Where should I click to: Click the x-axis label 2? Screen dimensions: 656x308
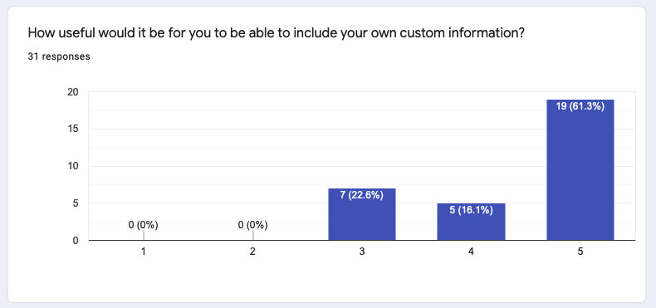coord(252,252)
